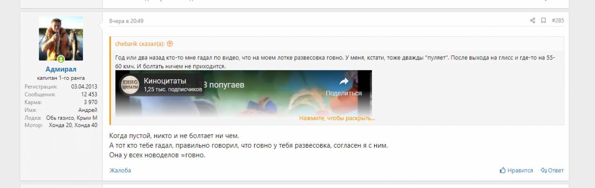
Task: Click the '38 попугаев' video title
Action: click(225, 85)
